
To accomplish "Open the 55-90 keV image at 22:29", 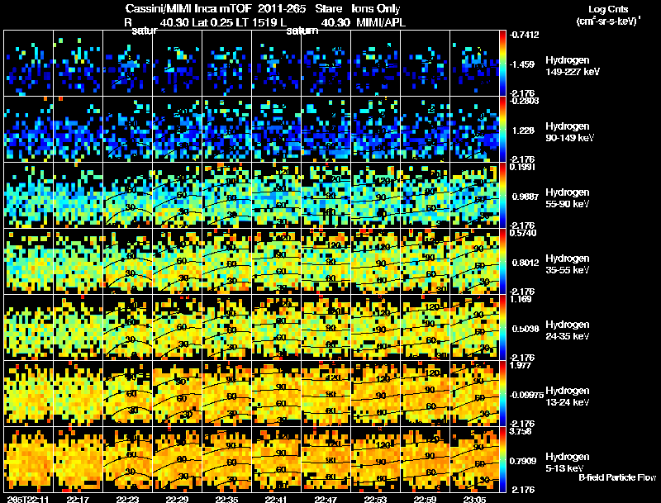I will pos(178,196).
